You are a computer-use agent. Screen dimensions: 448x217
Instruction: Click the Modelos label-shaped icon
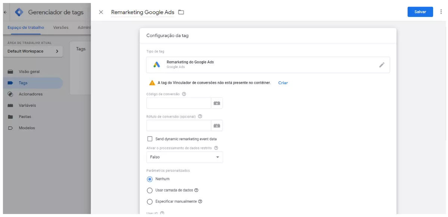[10, 128]
